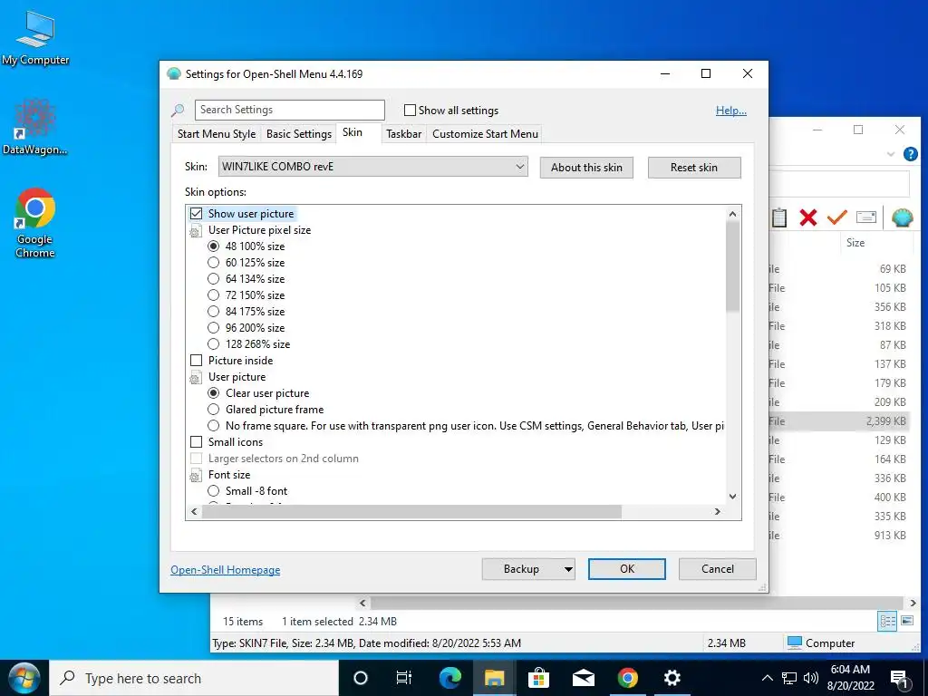Open Settings gear on taskbar

tap(672, 678)
